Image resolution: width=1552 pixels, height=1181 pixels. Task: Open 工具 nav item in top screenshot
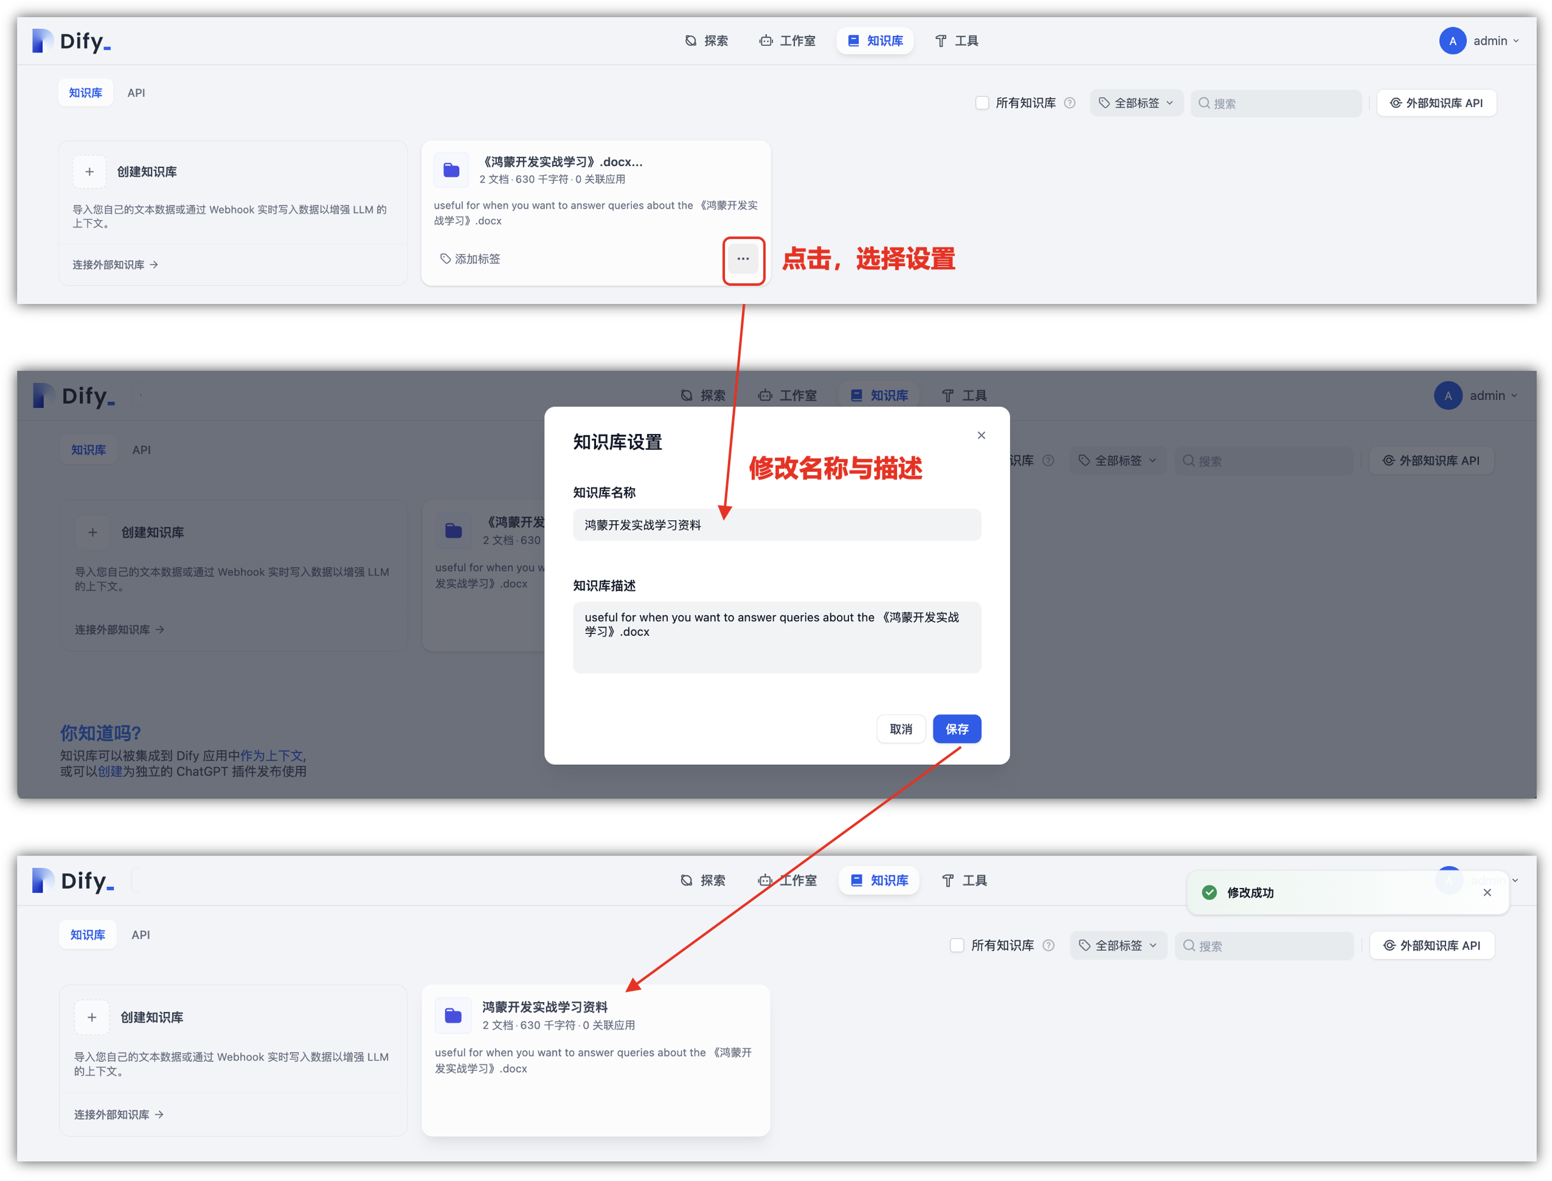pos(956,41)
